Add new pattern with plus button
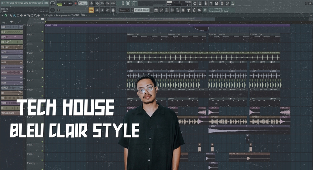Viewport: 313px width, 170px height. tap(151, 10)
